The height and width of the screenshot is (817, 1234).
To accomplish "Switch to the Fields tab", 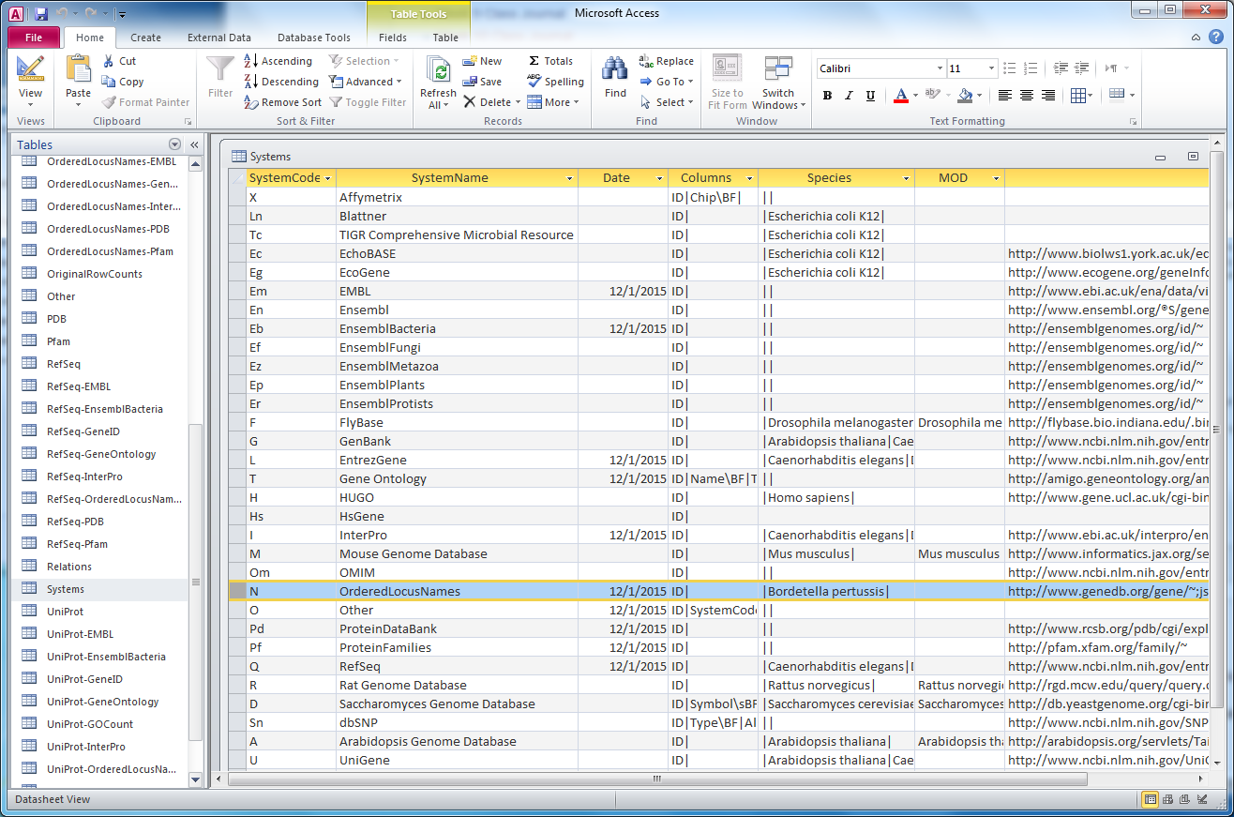I will pos(393,38).
